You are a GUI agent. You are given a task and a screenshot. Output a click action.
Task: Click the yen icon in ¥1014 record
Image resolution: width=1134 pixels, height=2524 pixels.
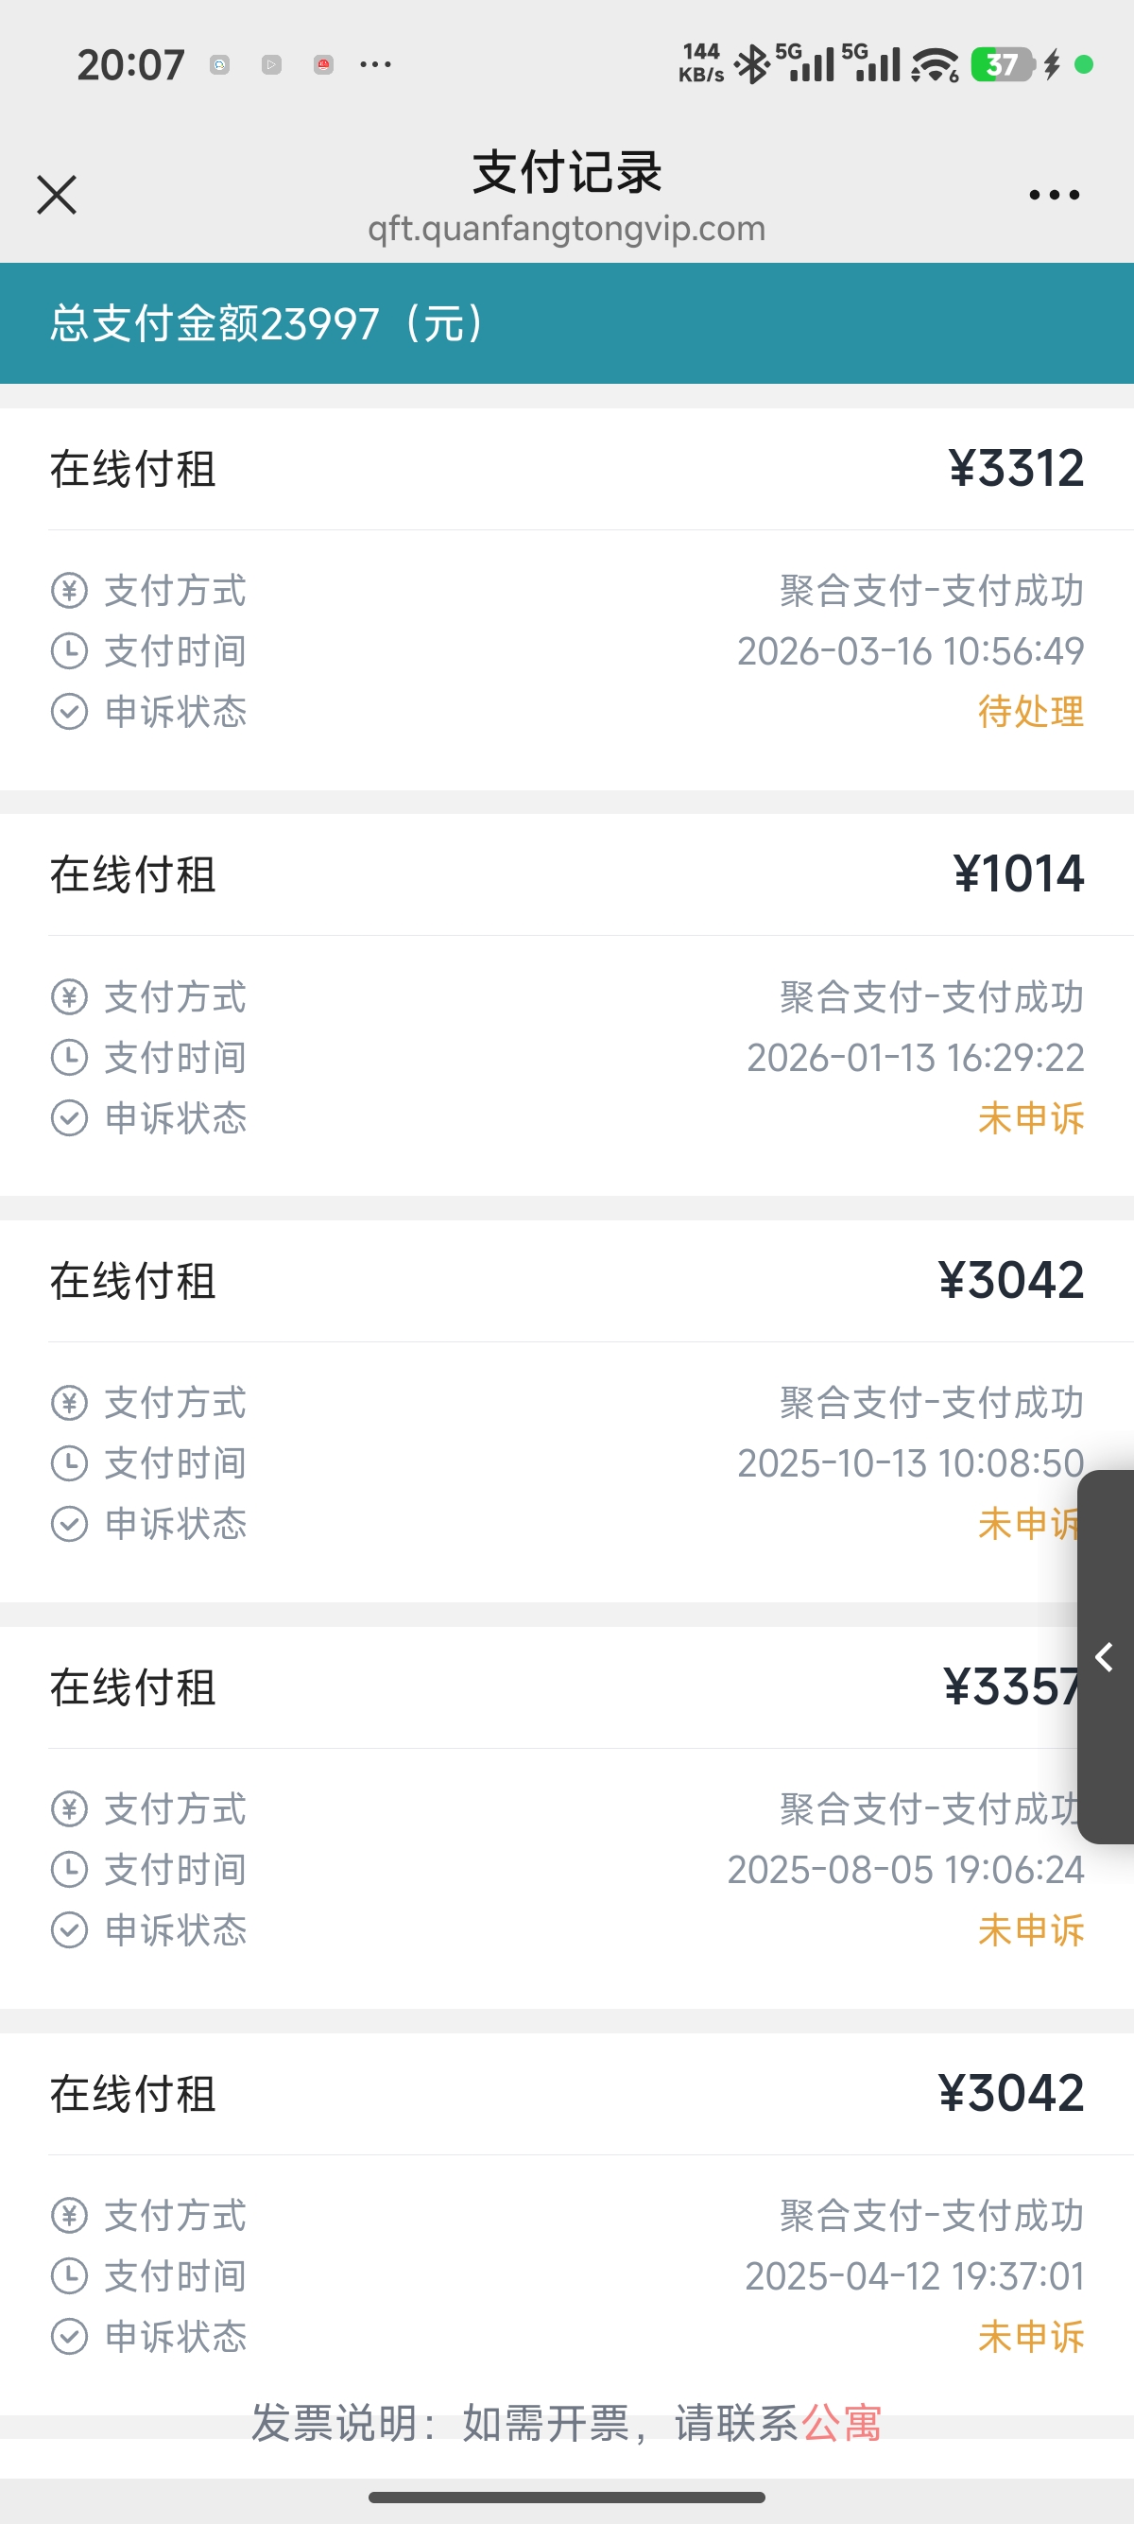pyautogui.click(x=70, y=997)
